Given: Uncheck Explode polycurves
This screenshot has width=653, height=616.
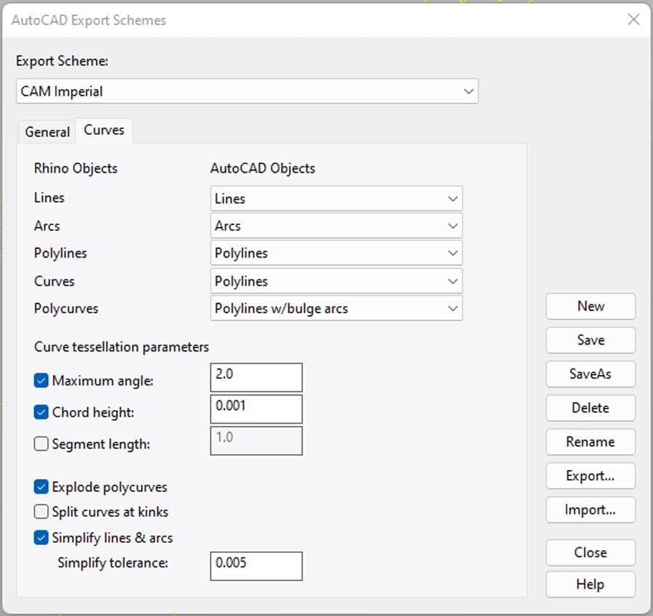Looking at the screenshot, I should (40, 487).
